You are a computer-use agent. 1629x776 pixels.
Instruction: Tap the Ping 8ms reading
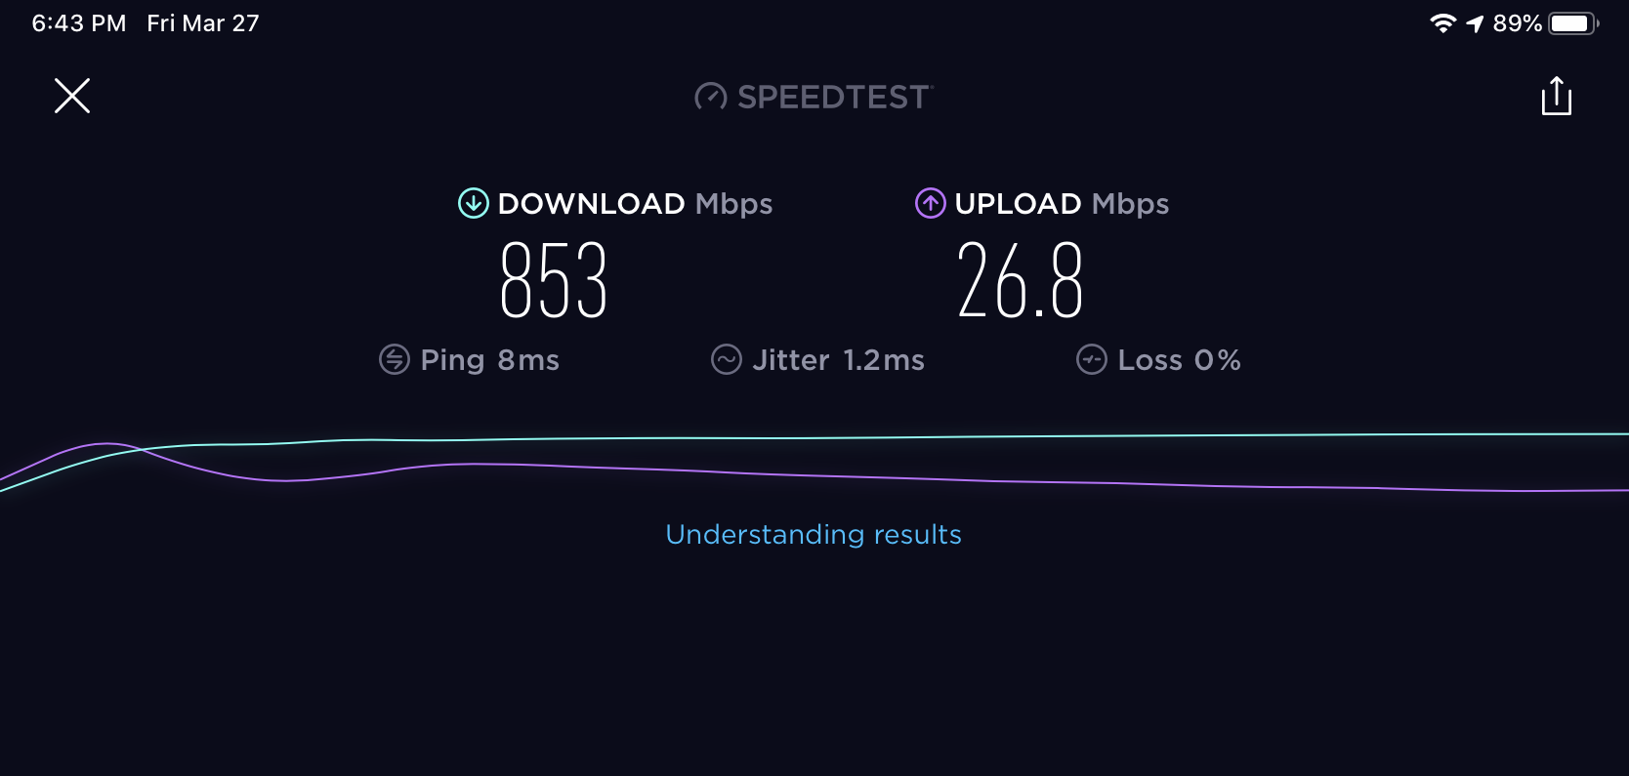489,360
